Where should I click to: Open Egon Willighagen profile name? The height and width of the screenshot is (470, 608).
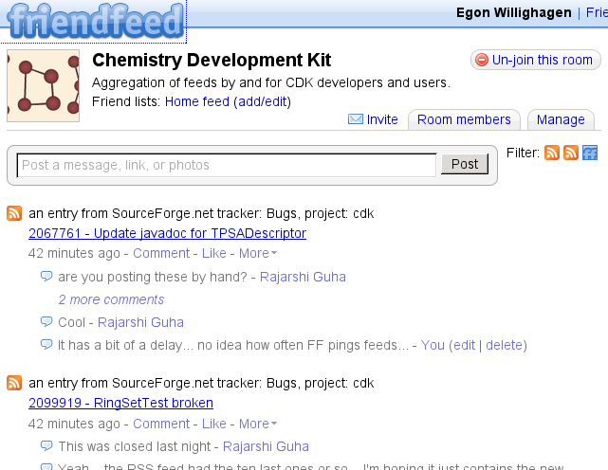click(514, 12)
